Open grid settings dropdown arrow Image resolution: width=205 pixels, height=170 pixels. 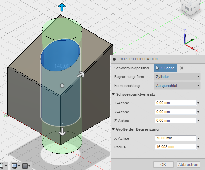[29, 166]
